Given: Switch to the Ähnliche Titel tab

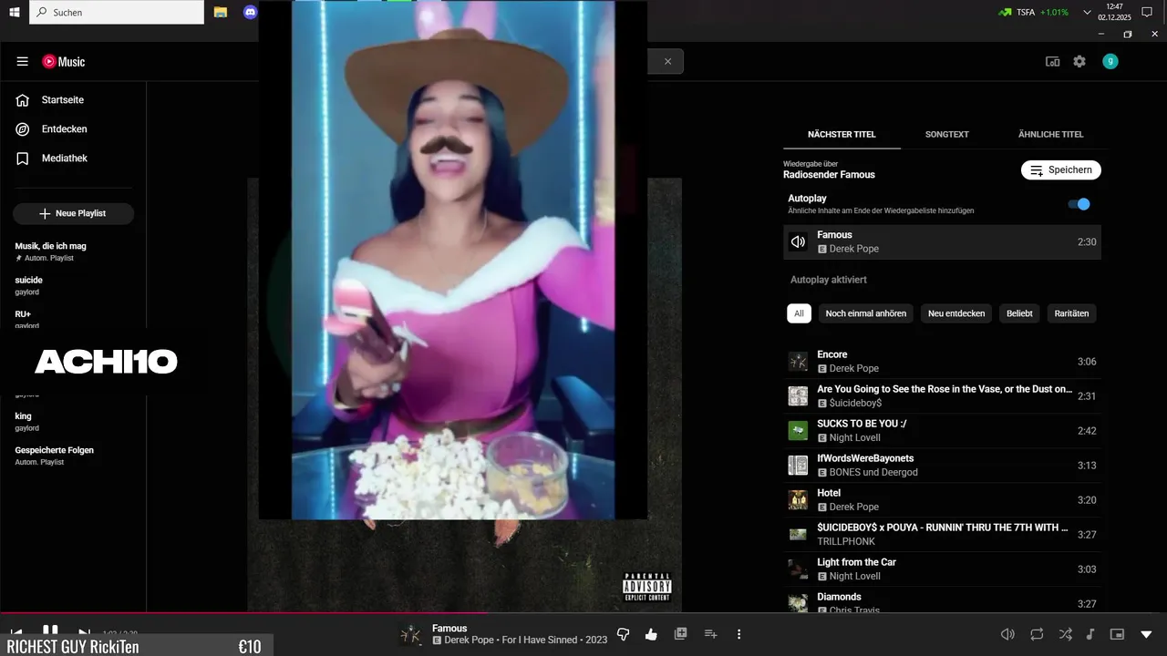Looking at the screenshot, I should (1050, 134).
